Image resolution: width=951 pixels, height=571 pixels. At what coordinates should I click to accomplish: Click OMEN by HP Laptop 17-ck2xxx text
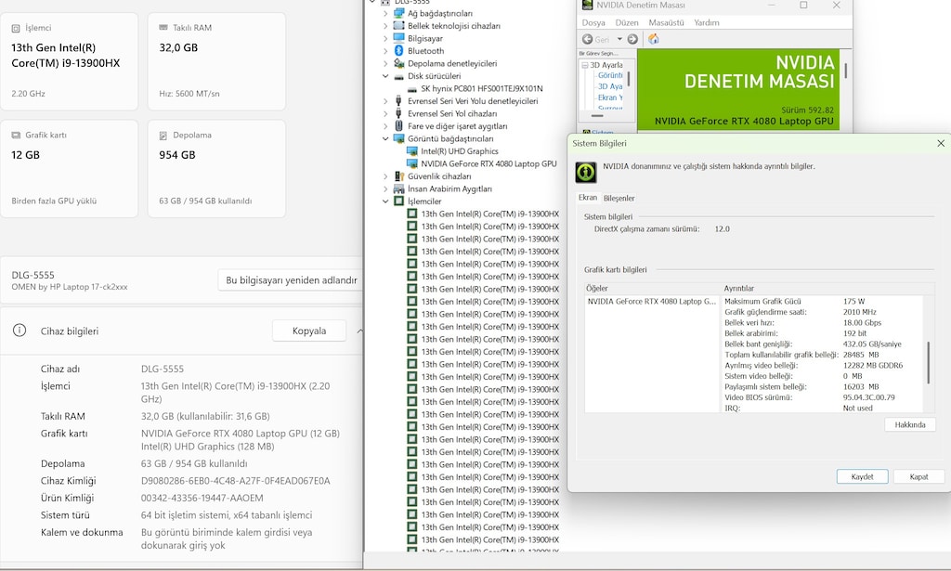(x=69, y=287)
